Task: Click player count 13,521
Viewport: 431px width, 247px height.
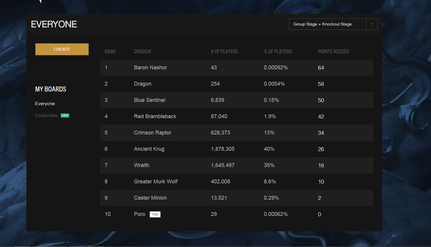Action: tap(219, 198)
